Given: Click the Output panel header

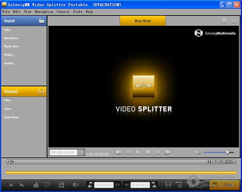Looking at the screenshot, I should (24, 91).
